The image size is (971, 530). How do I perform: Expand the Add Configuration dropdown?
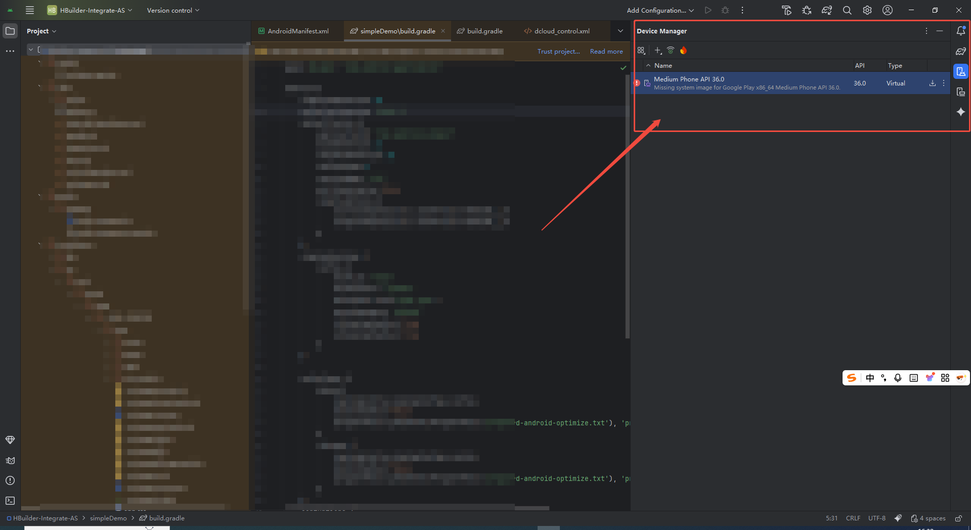coord(660,10)
